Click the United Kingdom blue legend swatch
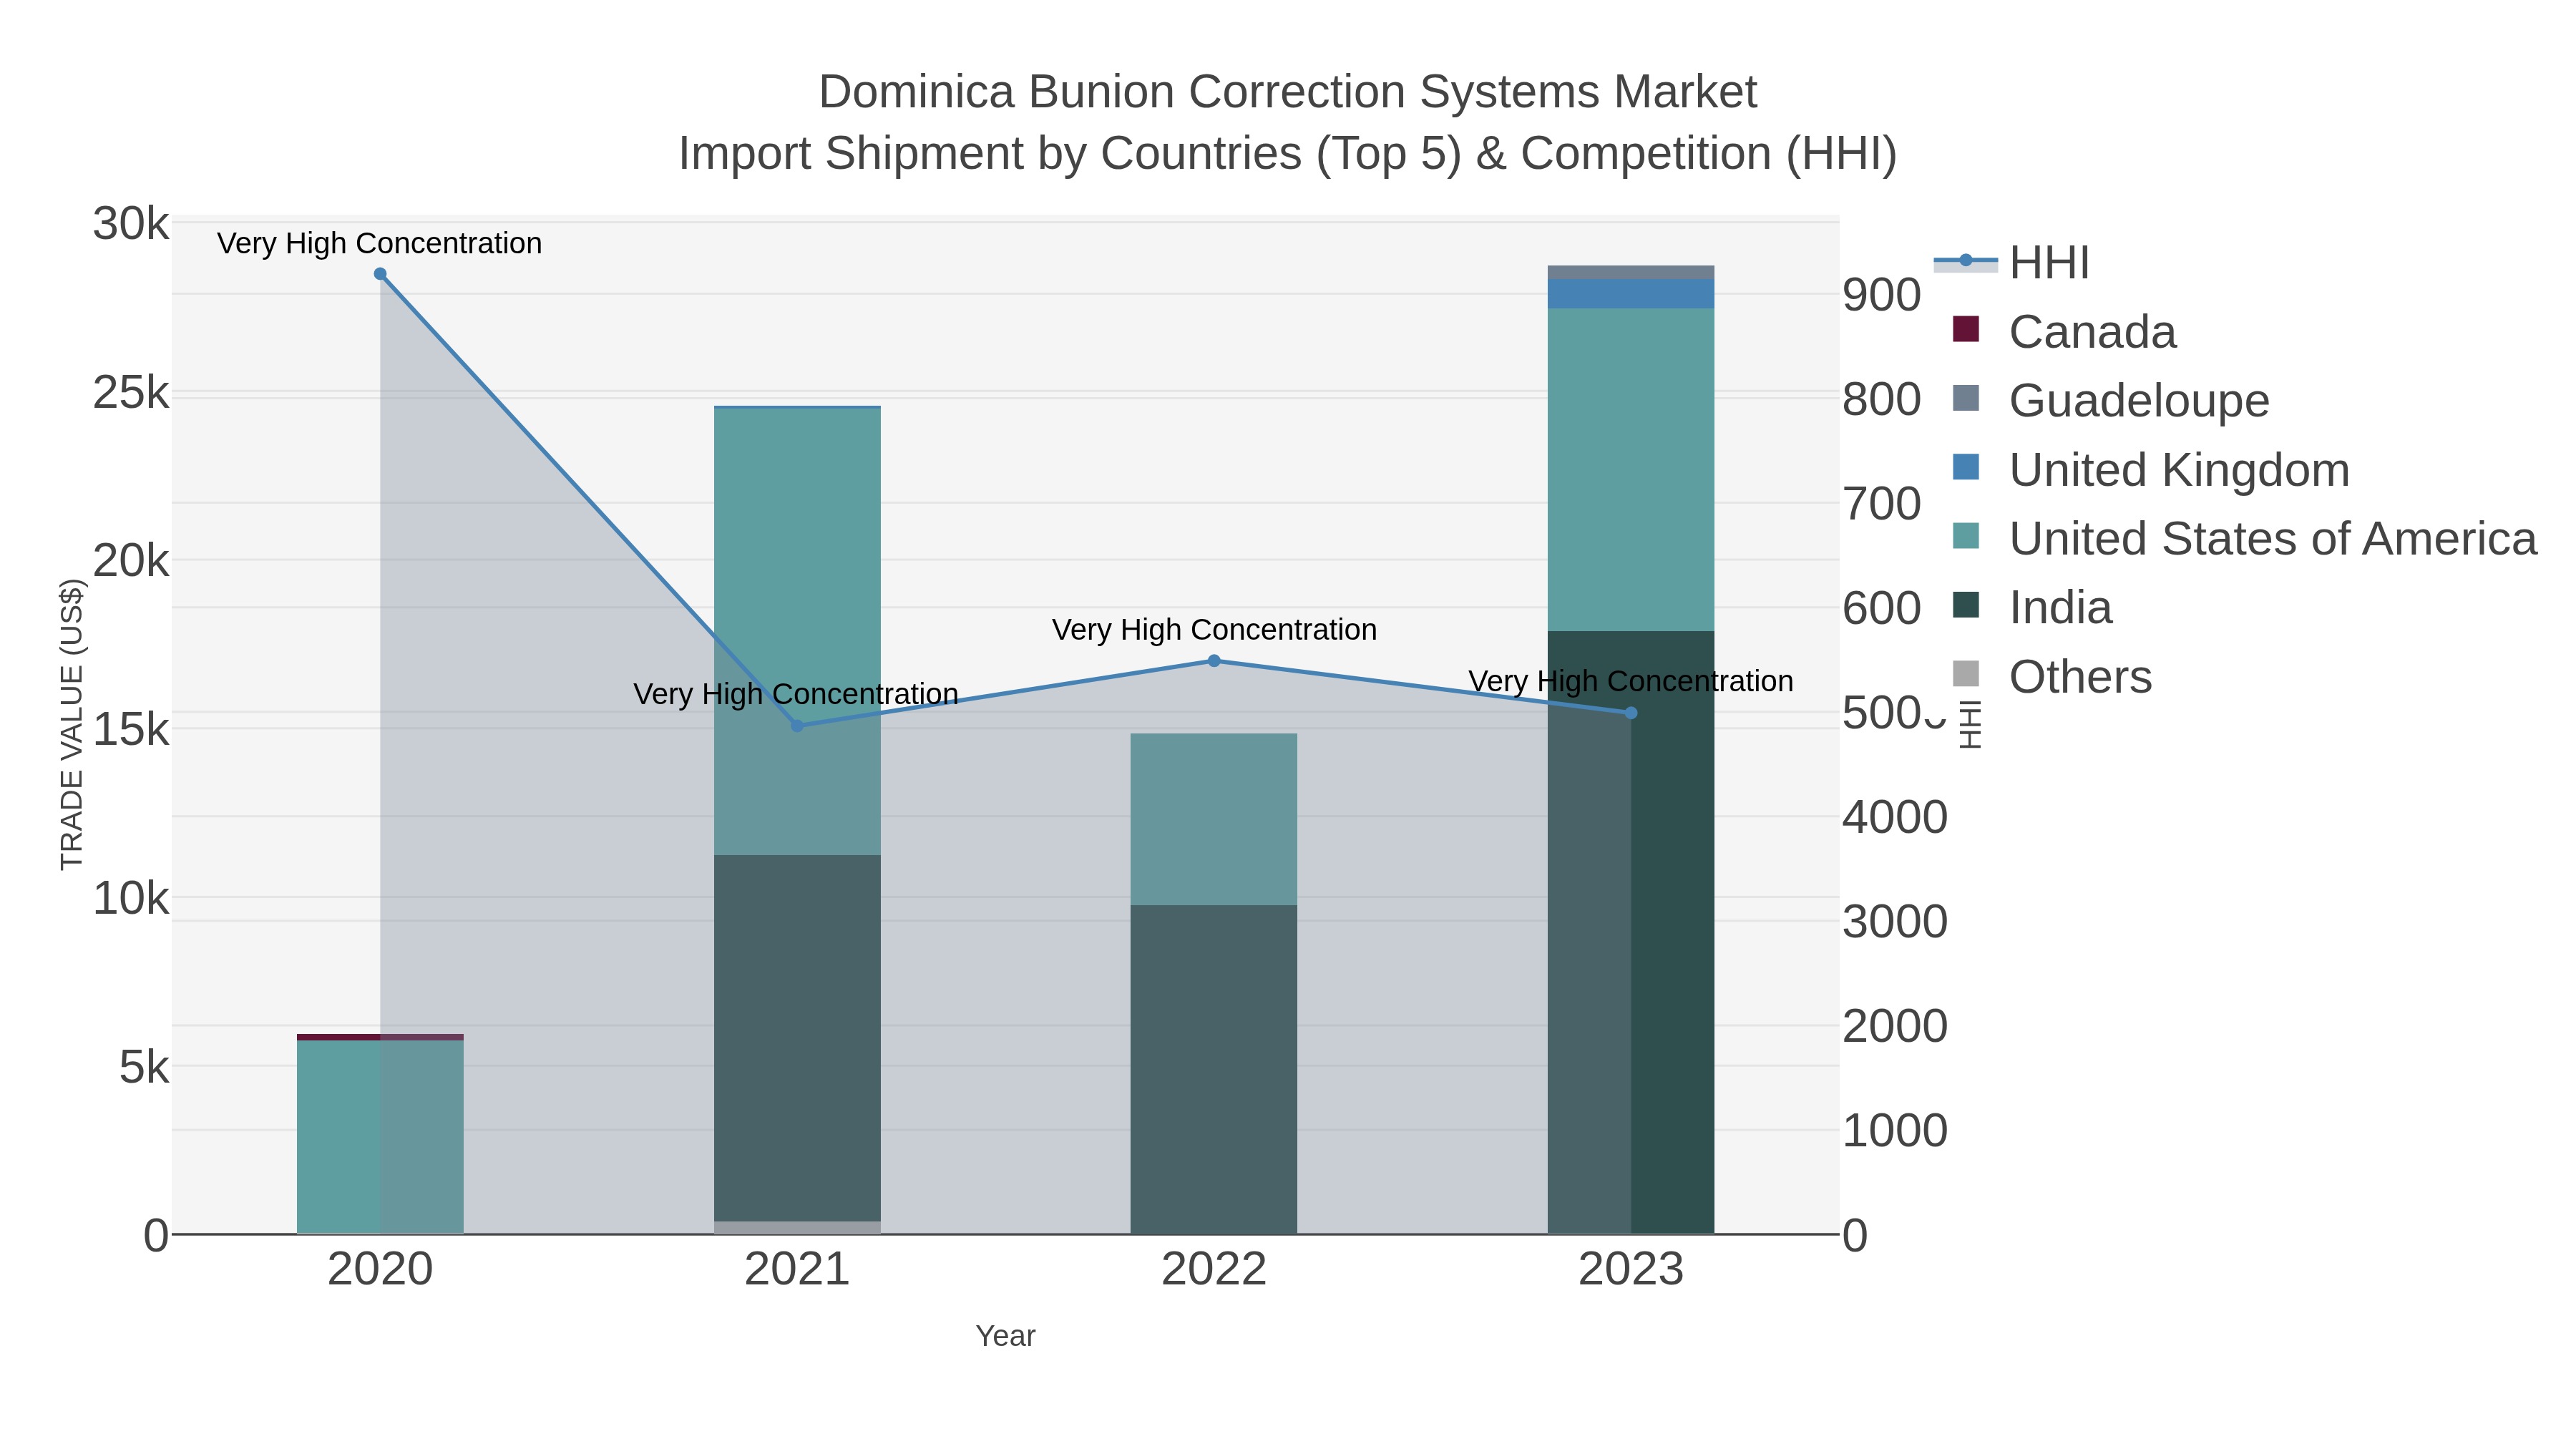 point(1966,467)
